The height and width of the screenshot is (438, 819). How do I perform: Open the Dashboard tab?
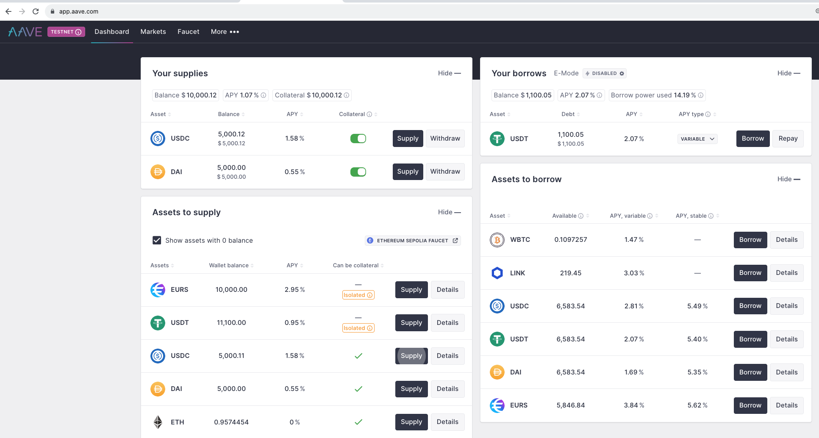(x=112, y=32)
